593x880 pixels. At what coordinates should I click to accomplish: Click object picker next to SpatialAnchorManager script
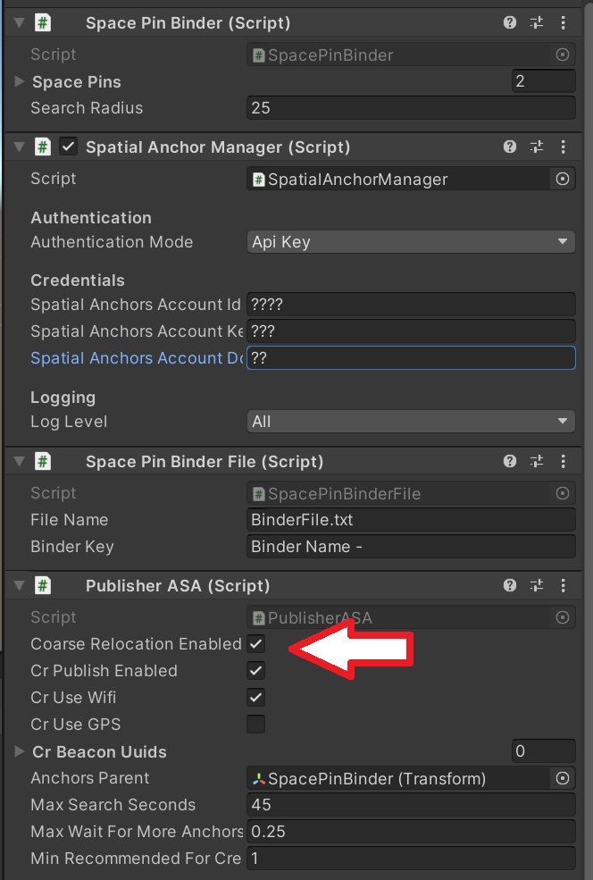(x=562, y=179)
